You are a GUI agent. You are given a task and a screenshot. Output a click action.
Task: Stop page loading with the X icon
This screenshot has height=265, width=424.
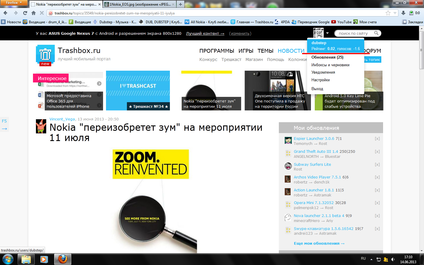tap(42, 13)
